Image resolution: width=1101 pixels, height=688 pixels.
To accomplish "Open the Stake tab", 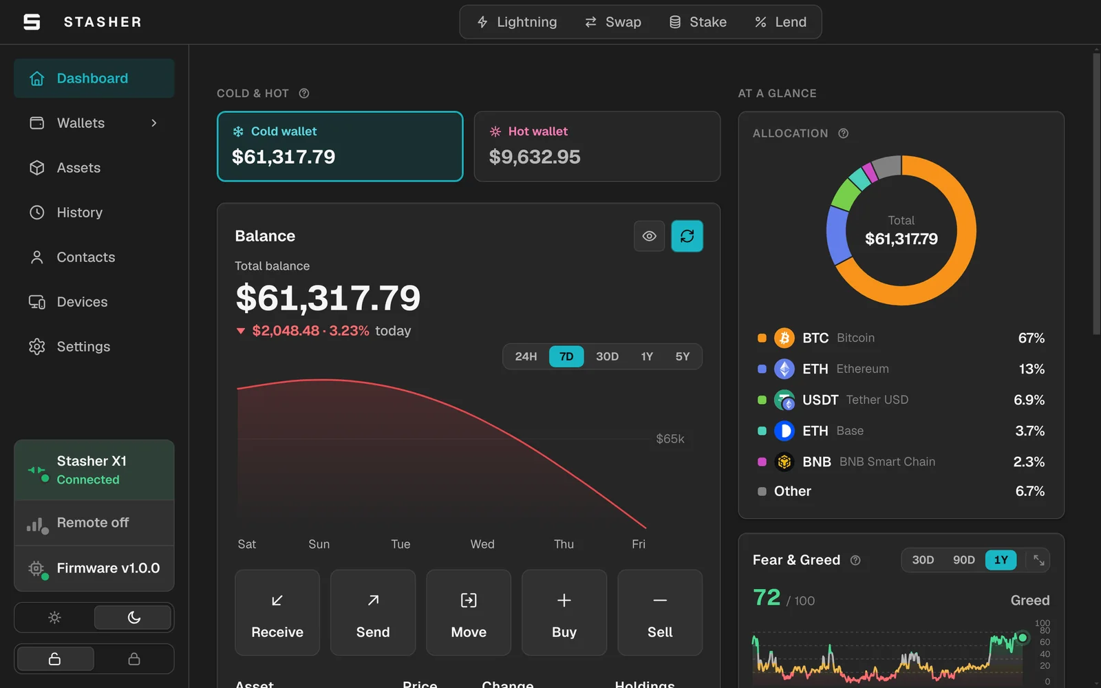I will (x=698, y=22).
